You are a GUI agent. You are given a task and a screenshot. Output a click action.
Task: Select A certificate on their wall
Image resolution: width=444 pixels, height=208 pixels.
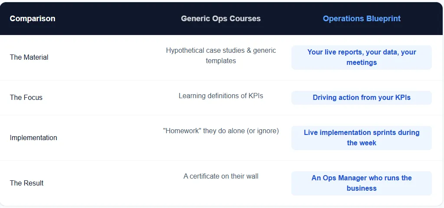point(221,176)
